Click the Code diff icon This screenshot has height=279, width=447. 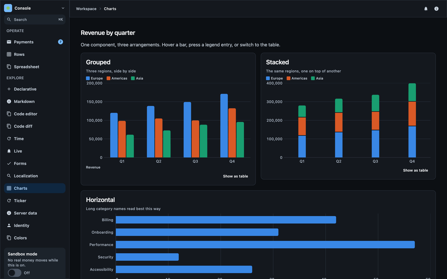9,126
